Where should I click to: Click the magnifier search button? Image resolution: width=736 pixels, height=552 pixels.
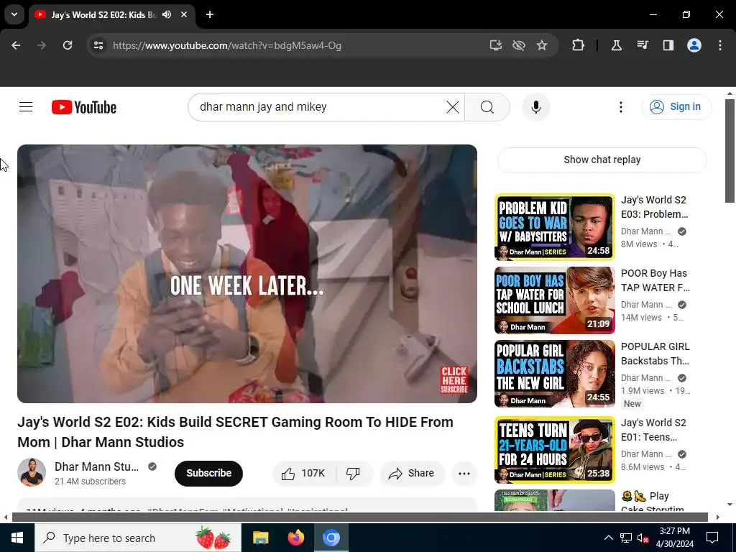(x=487, y=107)
